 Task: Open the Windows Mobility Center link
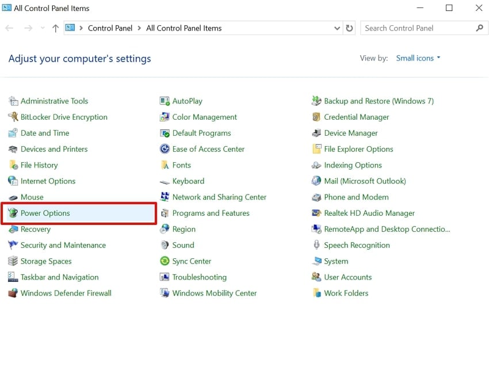tap(215, 293)
